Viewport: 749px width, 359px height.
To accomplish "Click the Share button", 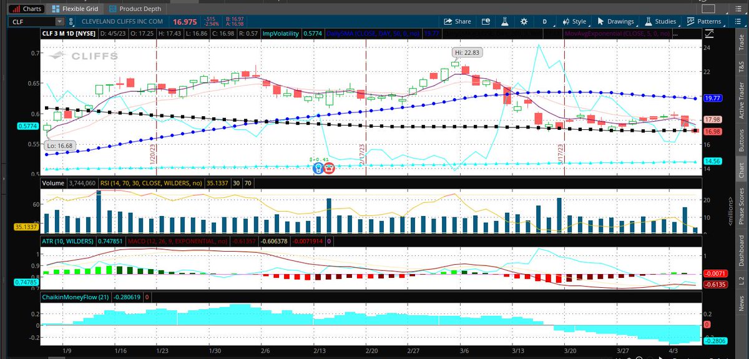I will pos(458,21).
